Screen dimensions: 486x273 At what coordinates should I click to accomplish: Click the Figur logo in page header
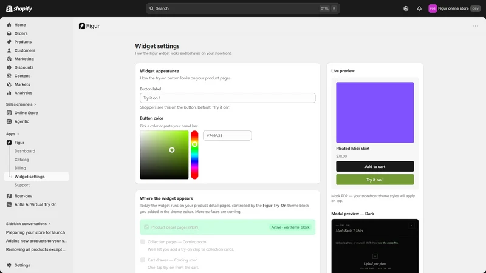pos(82,26)
